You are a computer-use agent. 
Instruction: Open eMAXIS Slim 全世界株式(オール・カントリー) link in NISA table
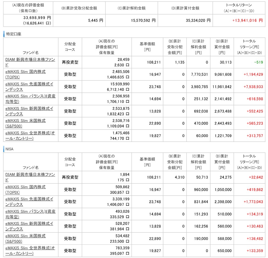click(30, 251)
